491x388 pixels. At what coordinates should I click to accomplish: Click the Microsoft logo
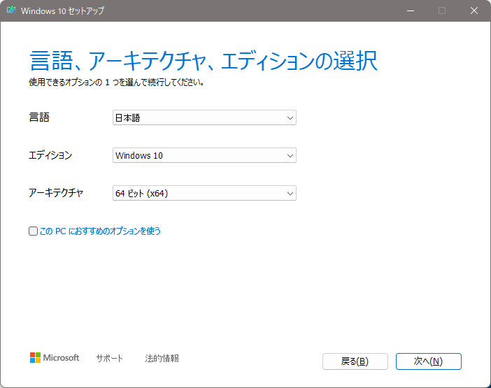pos(55,358)
